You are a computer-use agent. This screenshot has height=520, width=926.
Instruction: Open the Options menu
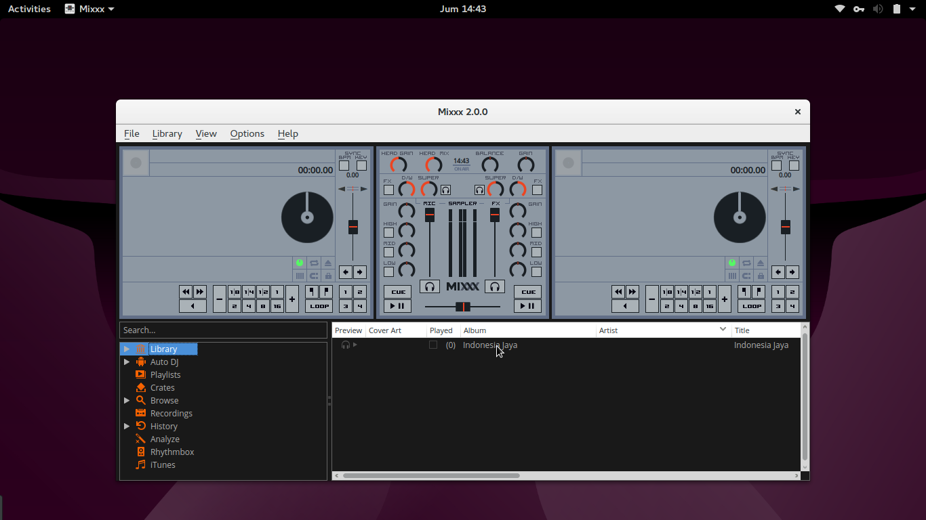(x=247, y=133)
